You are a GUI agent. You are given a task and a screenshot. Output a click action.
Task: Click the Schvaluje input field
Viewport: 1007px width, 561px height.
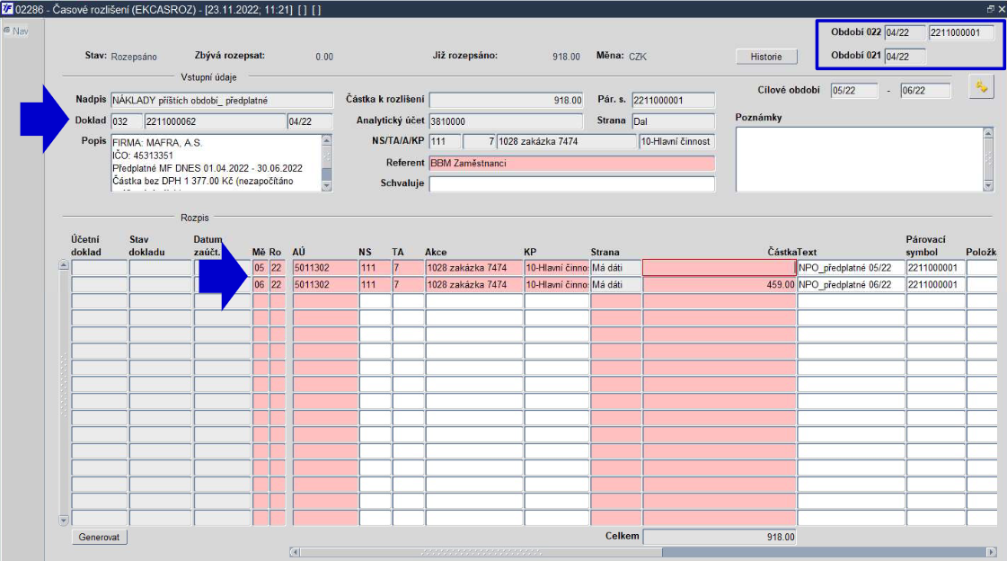571,183
